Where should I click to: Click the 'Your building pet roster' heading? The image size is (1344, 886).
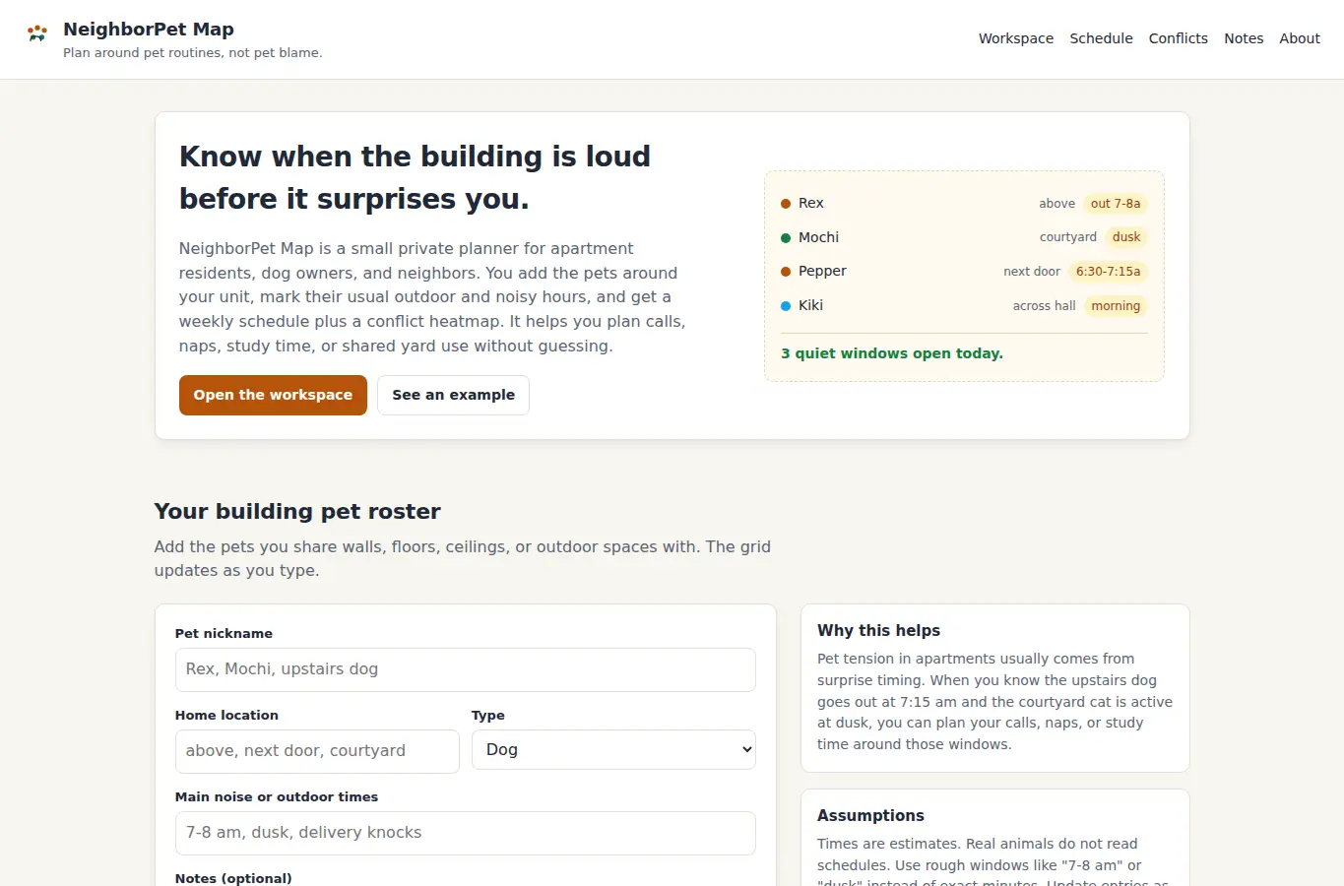pyautogui.click(x=297, y=511)
